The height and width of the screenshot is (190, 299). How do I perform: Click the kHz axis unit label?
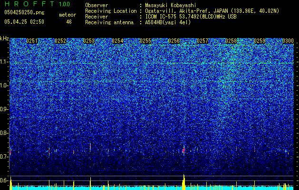4,38
